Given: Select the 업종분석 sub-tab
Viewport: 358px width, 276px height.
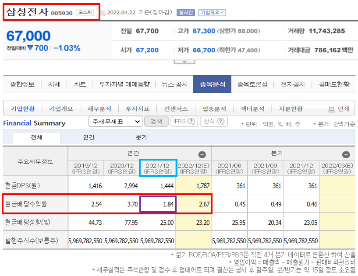Looking at the screenshot, I should click(x=214, y=109).
